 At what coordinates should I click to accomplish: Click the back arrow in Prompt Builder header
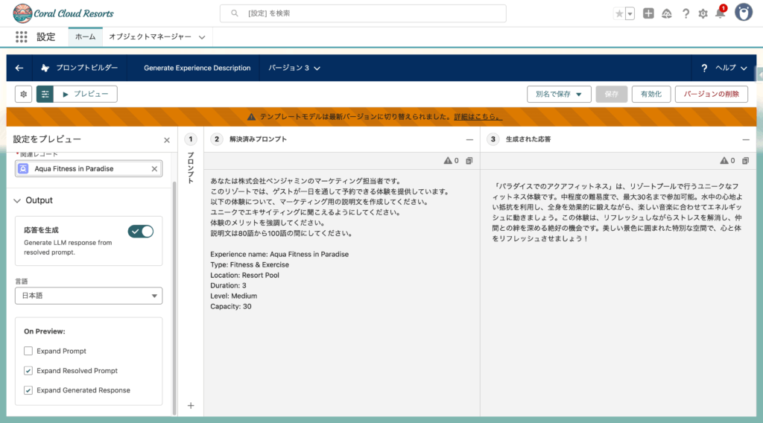coord(19,68)
